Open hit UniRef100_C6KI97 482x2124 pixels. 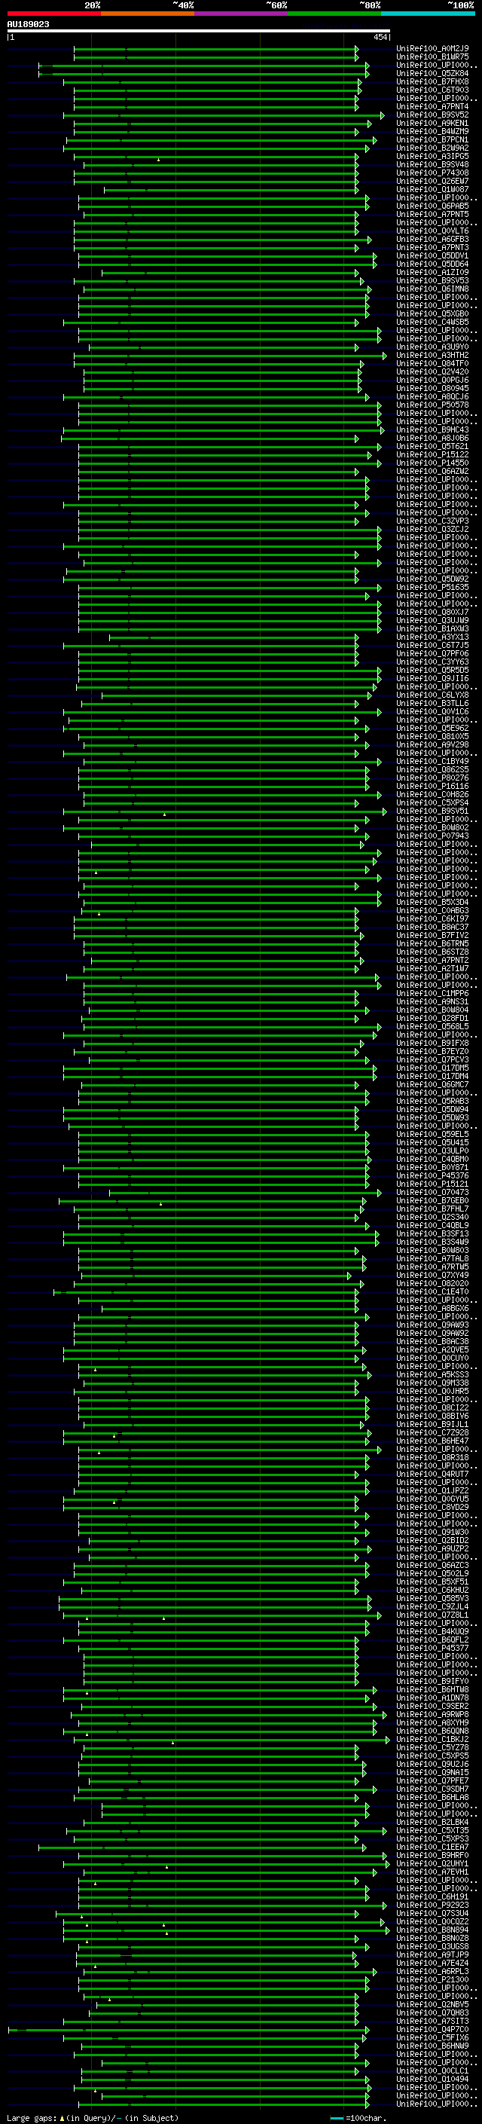point(432,918)
